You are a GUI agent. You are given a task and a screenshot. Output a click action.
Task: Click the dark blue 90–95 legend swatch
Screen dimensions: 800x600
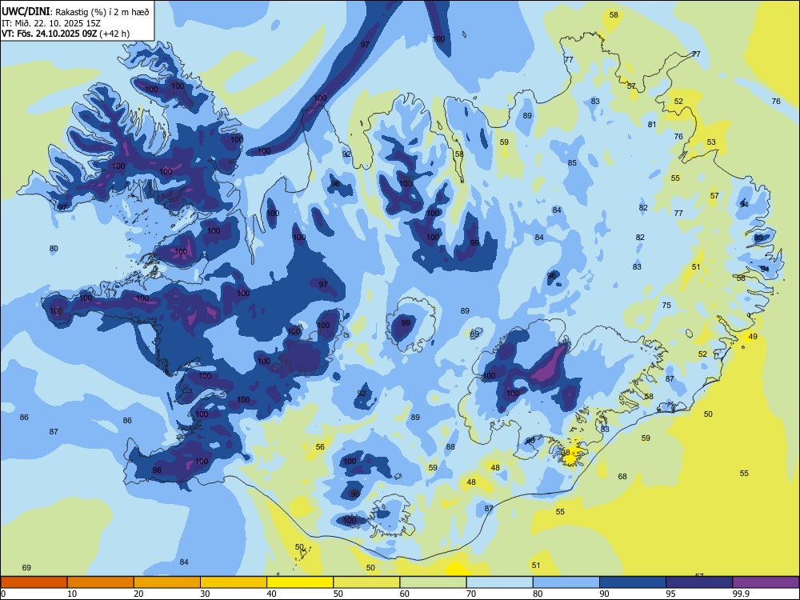click(x=633, y=582)
